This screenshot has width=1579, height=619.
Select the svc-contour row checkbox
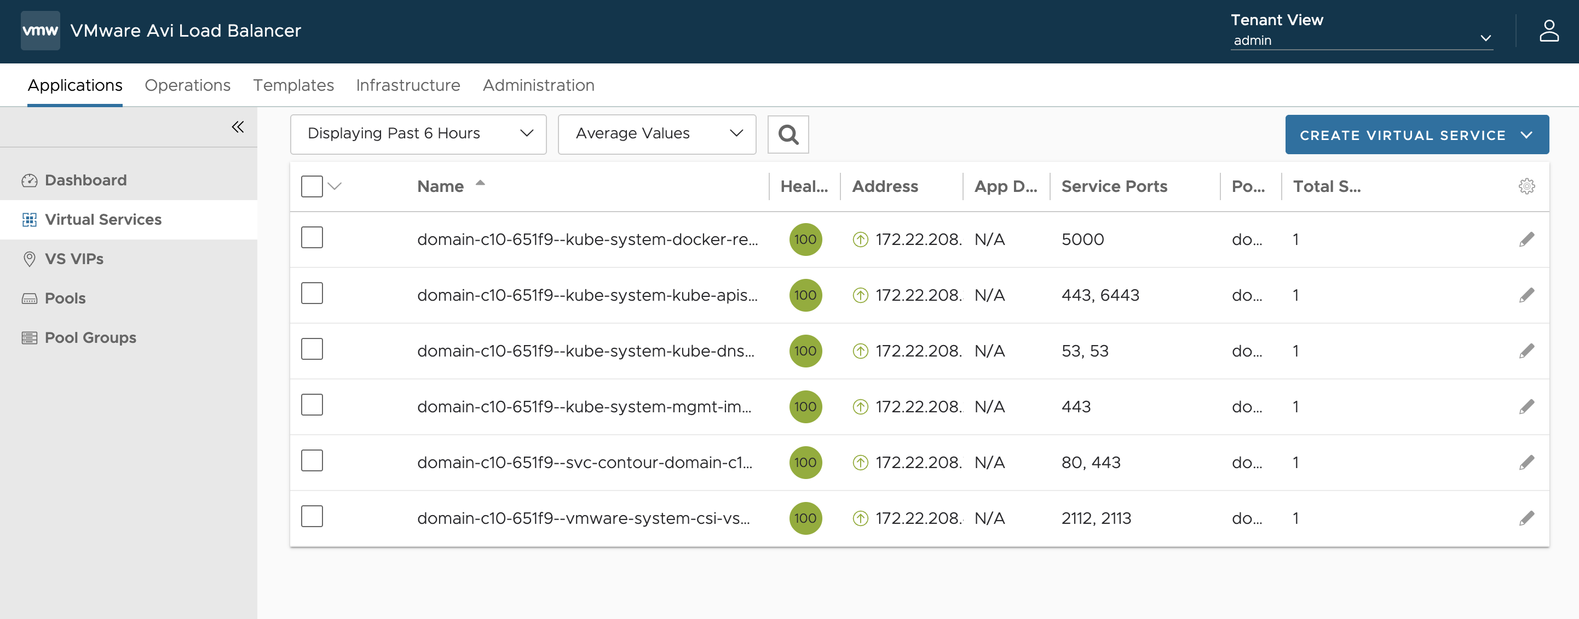point(312,460)
